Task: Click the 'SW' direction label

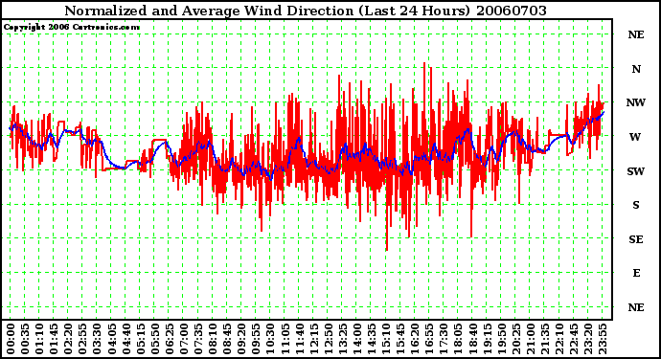Action: pyautogui.click(x=636, y=171)
